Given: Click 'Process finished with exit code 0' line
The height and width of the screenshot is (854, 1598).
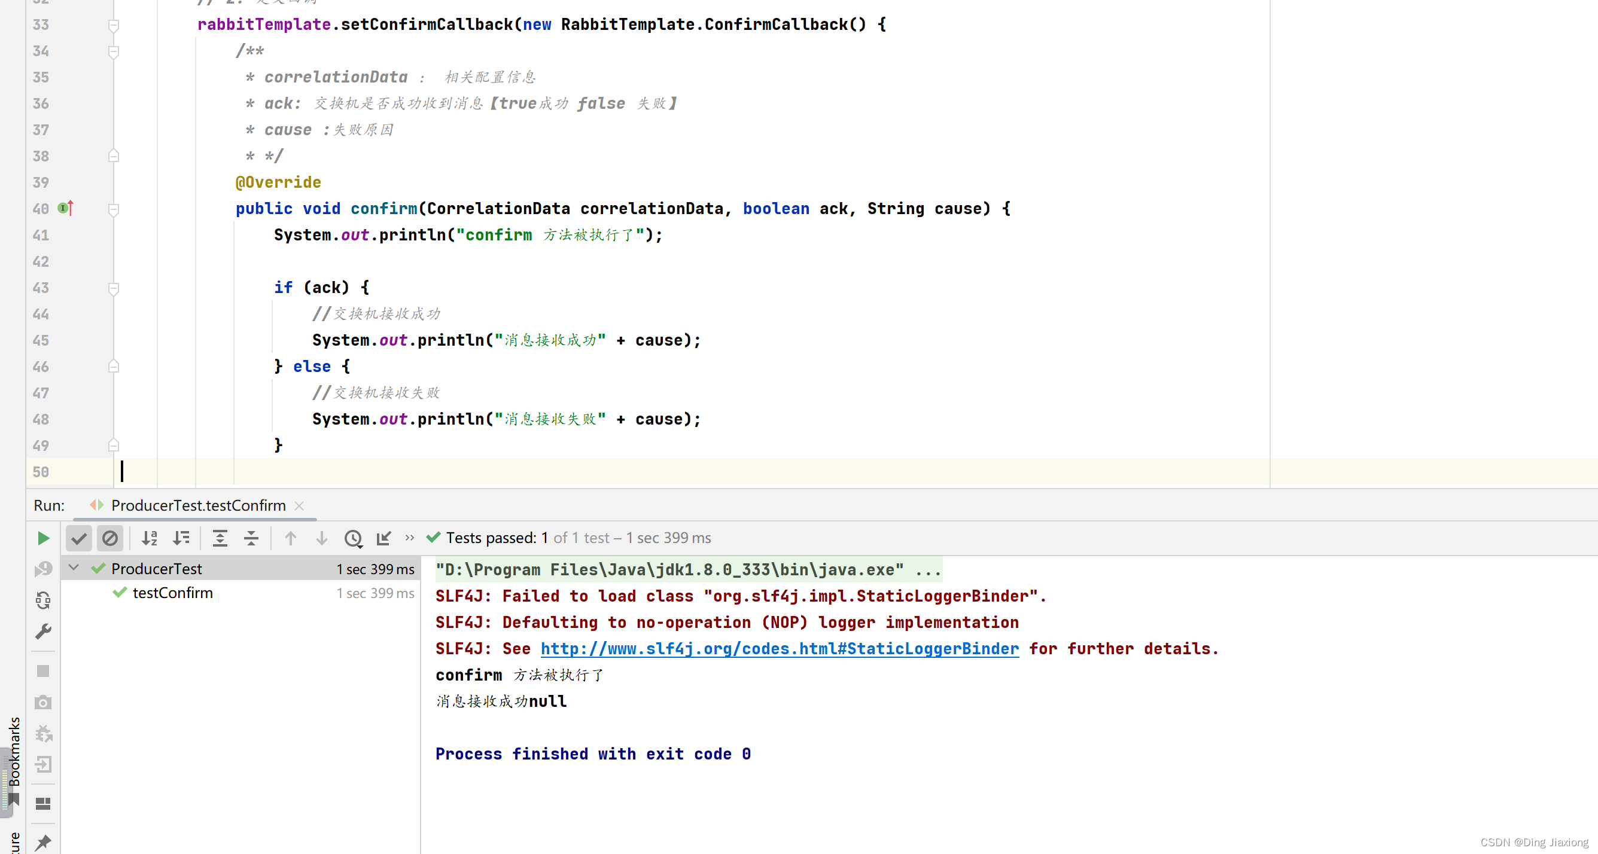Looking at the screenshot, I should click(593, 754).
